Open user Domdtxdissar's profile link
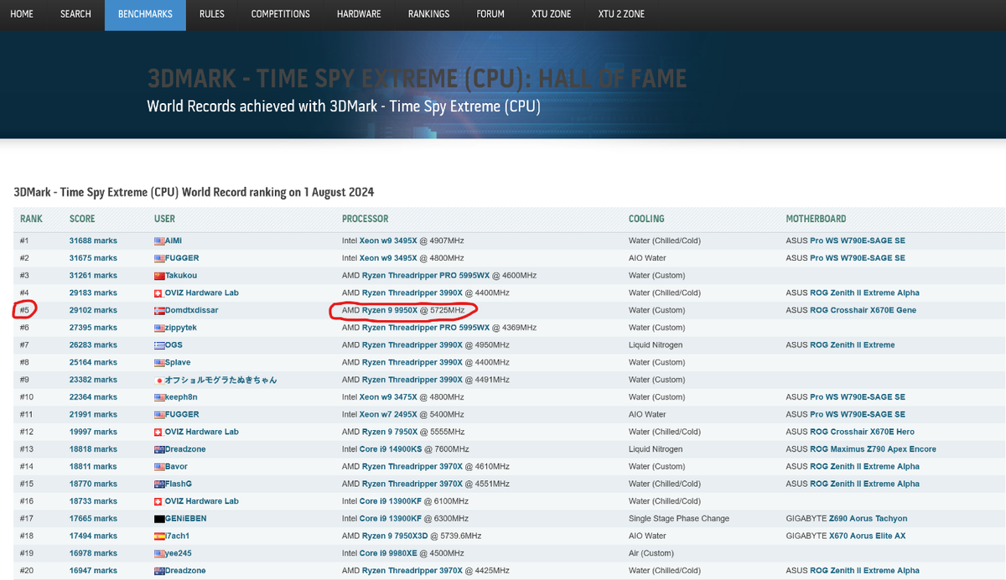Screen dimensions: 1006x580 click(x=192, y=310)
